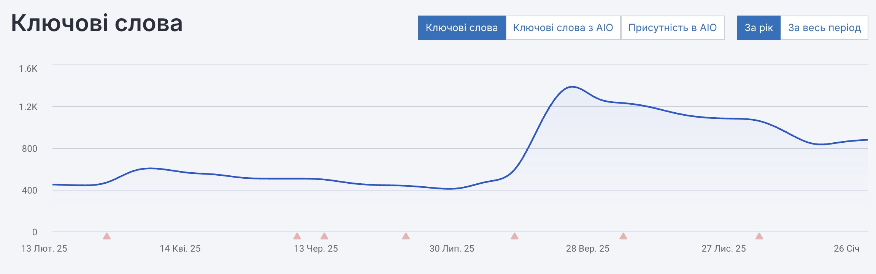Click the left marker of the pair near 13 Чер. 25
This screenshot has width=876, height=274.
297,236
